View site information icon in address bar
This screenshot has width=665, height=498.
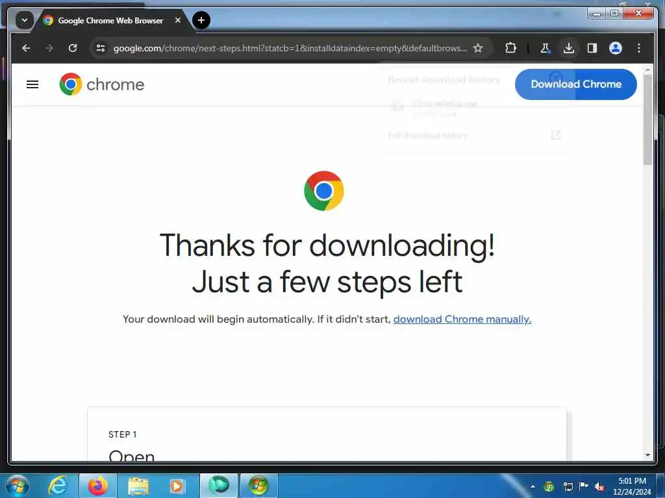[x=101, y=48]
